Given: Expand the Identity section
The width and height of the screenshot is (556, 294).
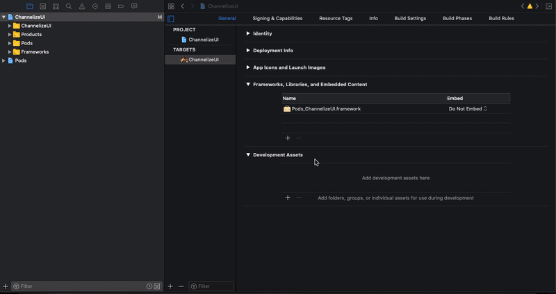Looking at the screenshot, I should (248, 33).
